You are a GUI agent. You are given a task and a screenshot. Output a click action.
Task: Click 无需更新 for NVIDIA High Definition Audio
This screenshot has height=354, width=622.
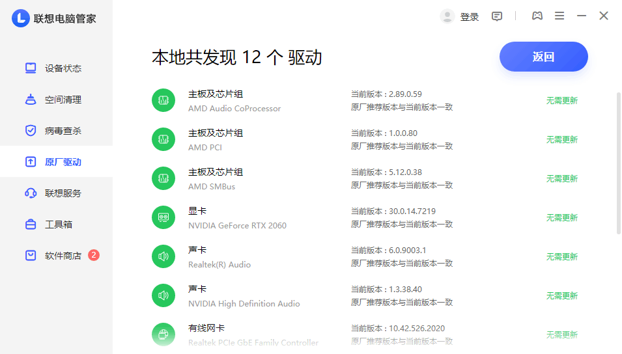click(561, 295)
